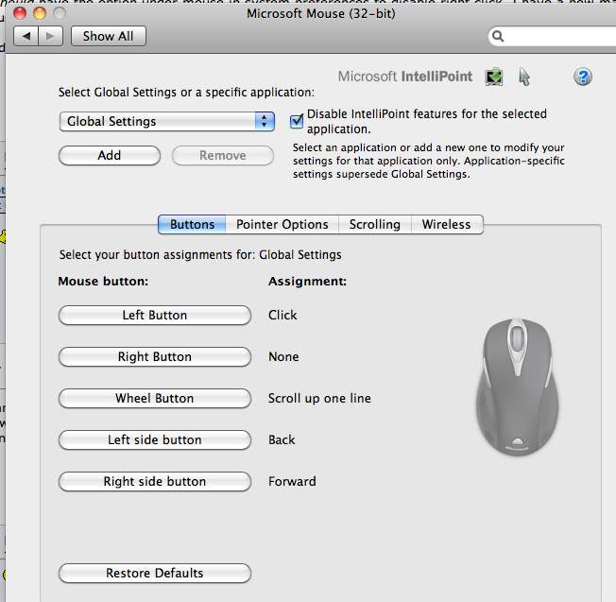Click the 'Back' assignment text
Screen dimensions: 616x602
[x=282, y=440]
